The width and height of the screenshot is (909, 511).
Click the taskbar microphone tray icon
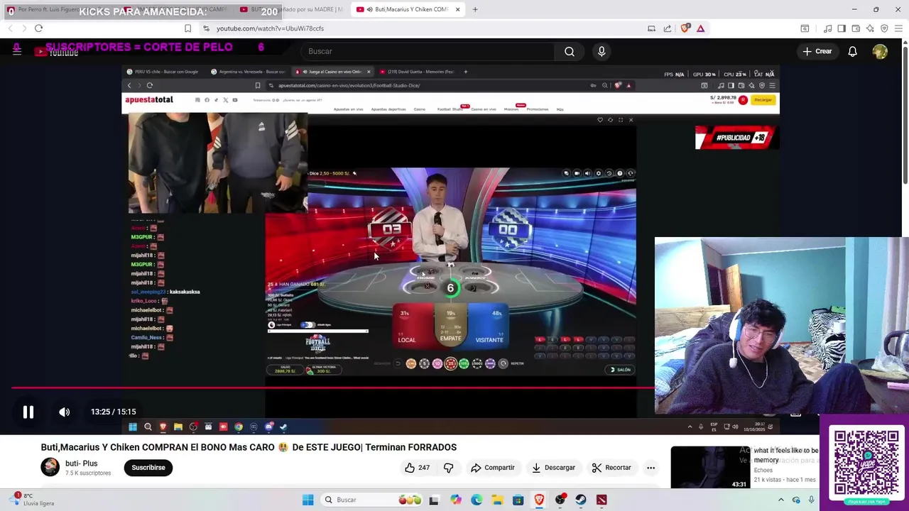click(811, 500)
